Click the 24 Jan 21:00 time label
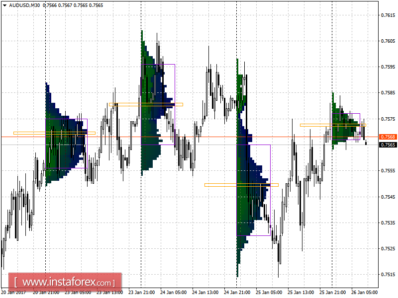Viewport: 398px width, 298px height. click(237, 293)
